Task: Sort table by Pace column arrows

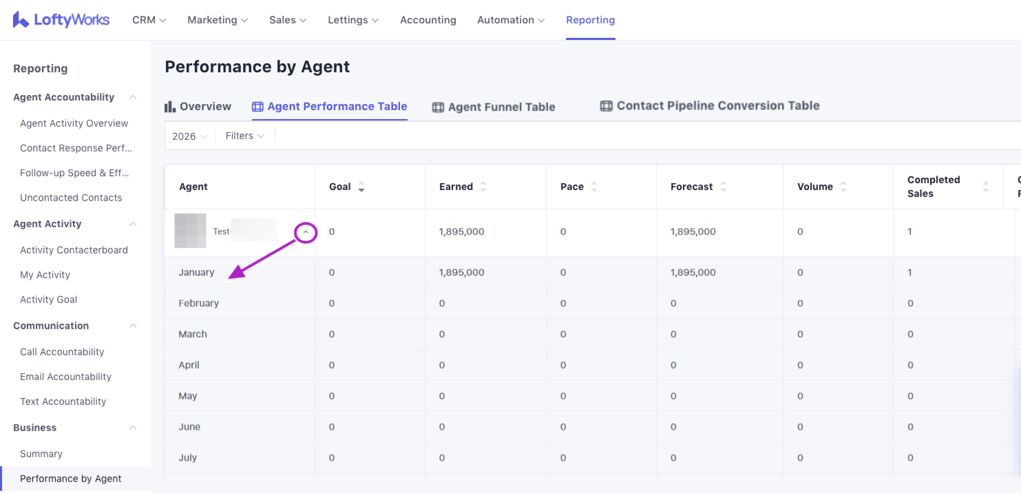Action: click(593, 187)
